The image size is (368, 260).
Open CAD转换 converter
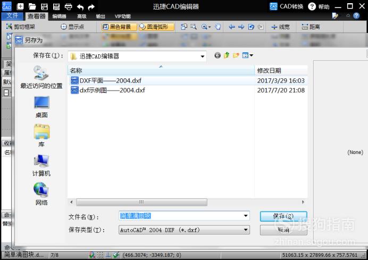(x=286, y=6)
